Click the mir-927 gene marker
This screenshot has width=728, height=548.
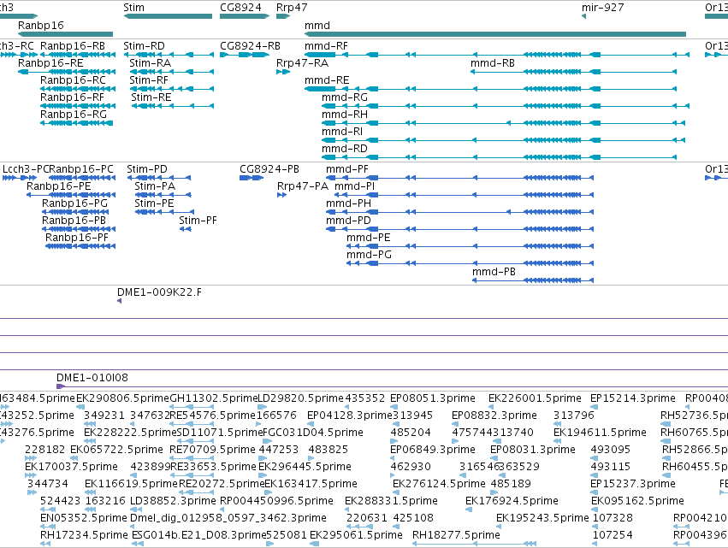[584, 17]
